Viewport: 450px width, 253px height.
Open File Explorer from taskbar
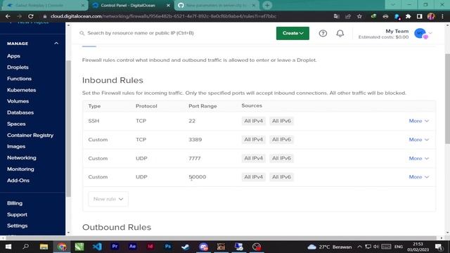(x=44, y=247)
